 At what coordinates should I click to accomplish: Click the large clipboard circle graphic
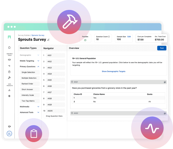tap(34, 134)
